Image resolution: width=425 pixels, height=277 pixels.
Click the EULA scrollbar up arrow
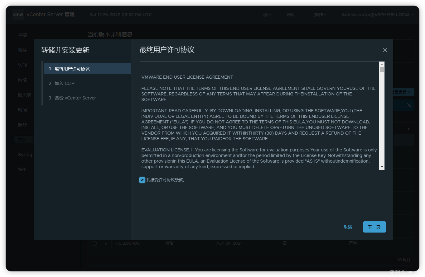click(x=382, y=64)
